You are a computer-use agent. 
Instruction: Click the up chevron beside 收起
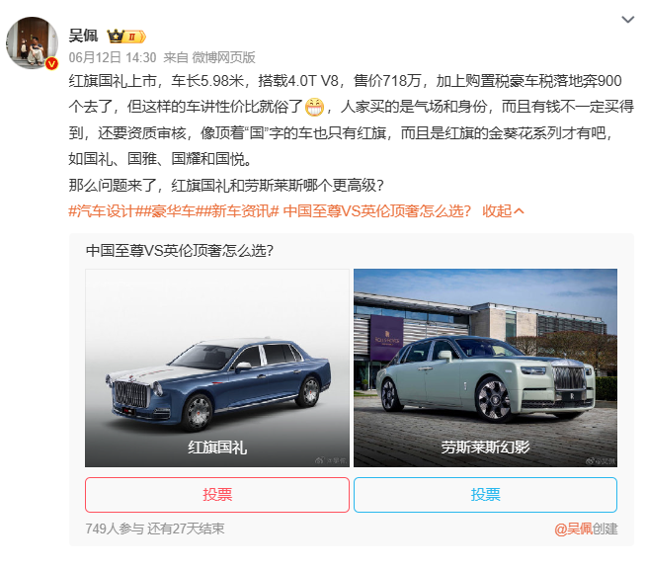pos(520,211)
